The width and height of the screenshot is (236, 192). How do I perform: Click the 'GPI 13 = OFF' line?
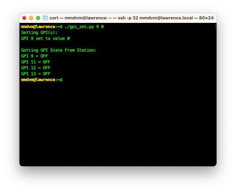pyautogui.click(x=36, y=74)
